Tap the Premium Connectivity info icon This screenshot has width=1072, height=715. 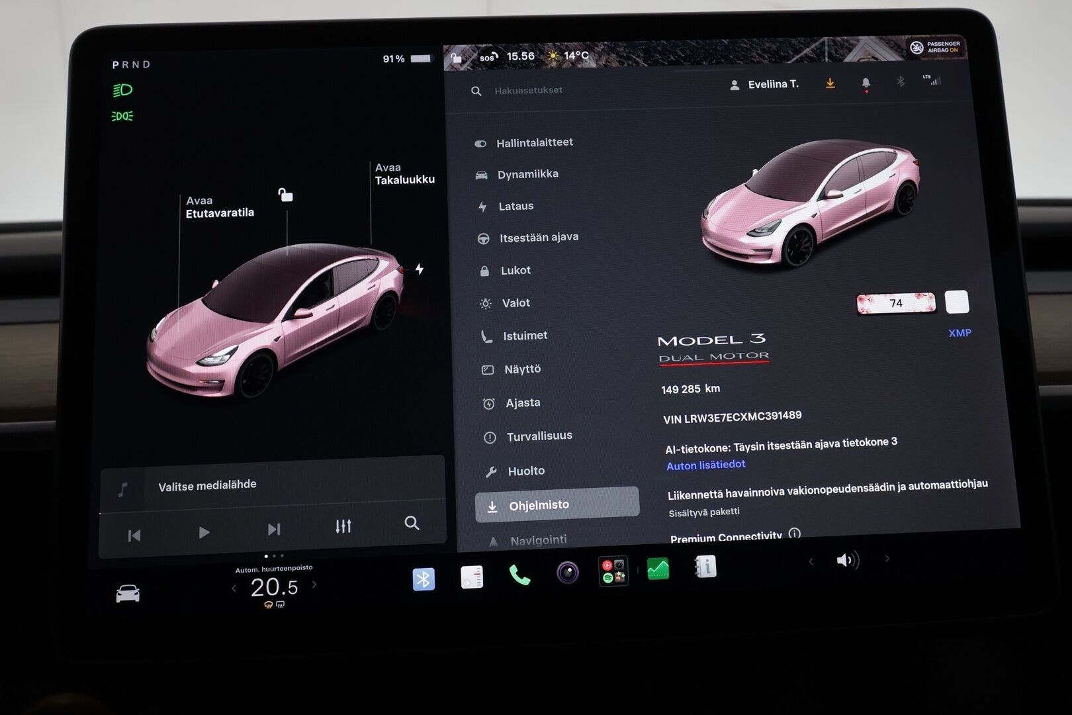coord(795,533)
